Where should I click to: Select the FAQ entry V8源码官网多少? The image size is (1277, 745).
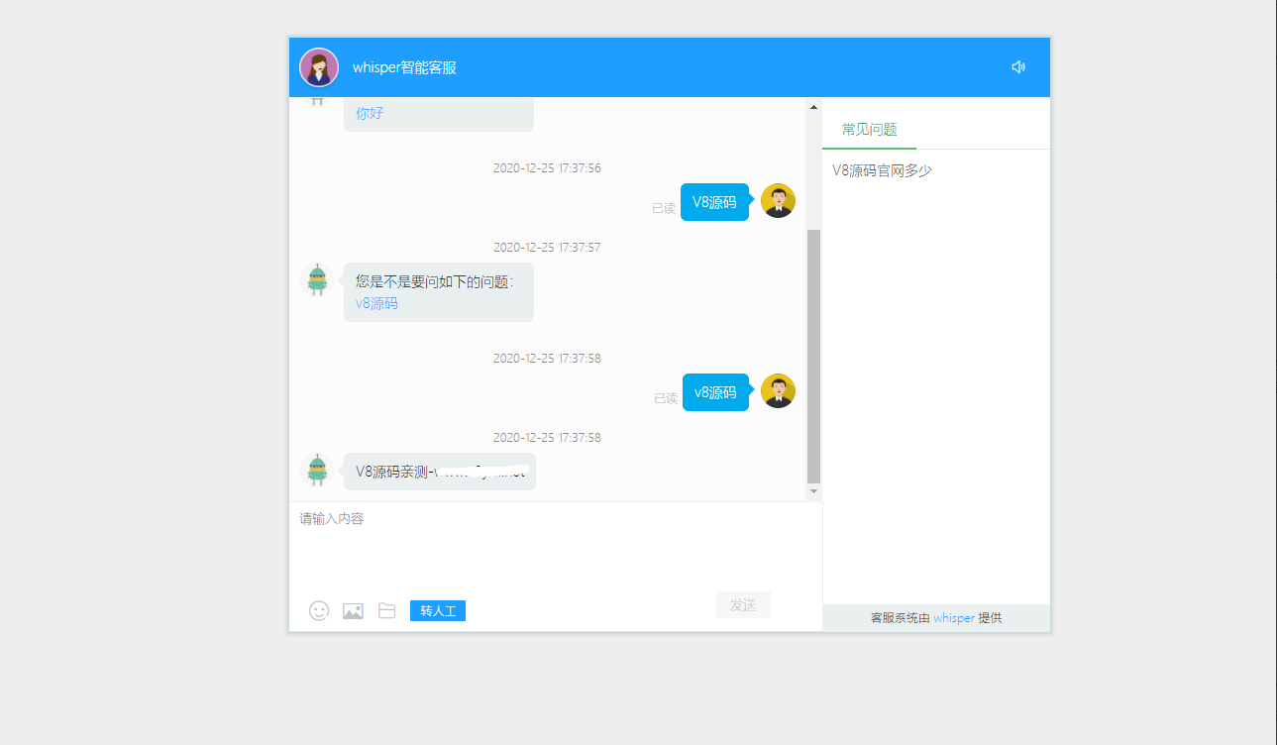881,169
